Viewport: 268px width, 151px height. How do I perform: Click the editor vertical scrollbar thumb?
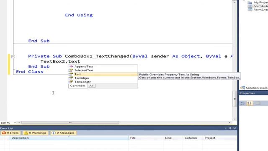coord(234,99)
